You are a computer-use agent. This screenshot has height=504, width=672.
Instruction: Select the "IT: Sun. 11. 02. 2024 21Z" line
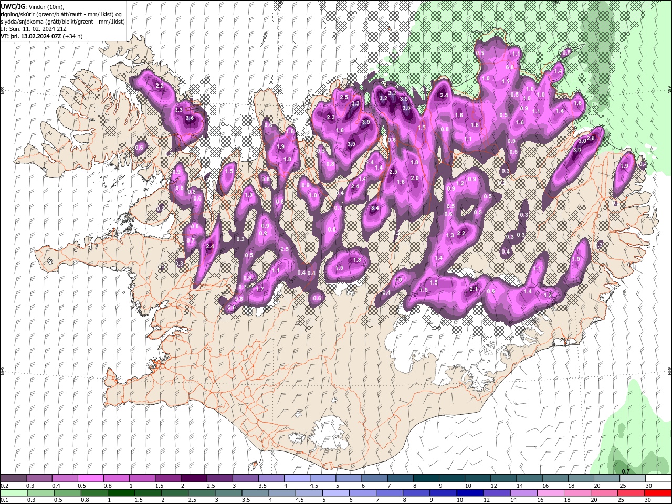pyautogui.click(x=34, y=29)
